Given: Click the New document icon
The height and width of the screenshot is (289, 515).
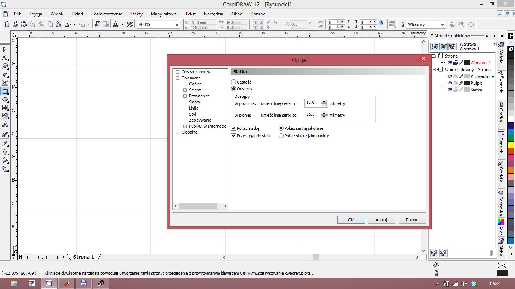Looking at the screenshot, I should tap(7, 24).
